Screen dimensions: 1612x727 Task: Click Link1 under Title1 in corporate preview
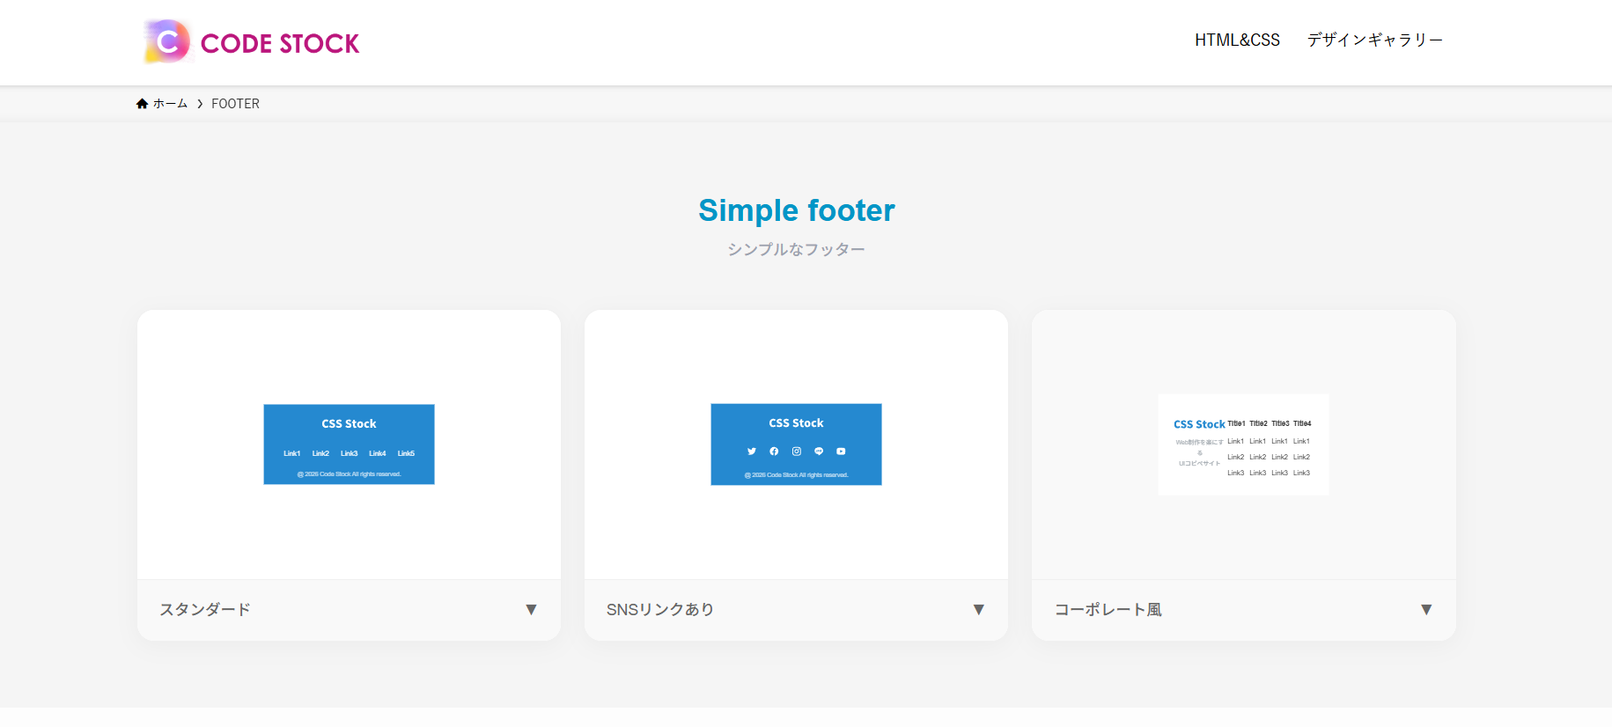coord(1236,441)
